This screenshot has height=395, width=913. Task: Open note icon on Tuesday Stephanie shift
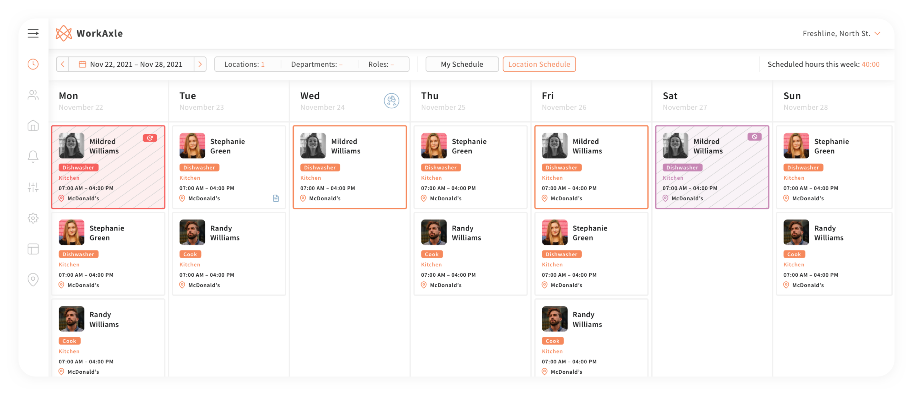pyautogui.click(x=276, y=198)
